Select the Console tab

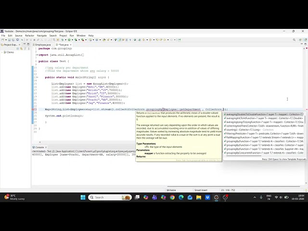[38, 147]
